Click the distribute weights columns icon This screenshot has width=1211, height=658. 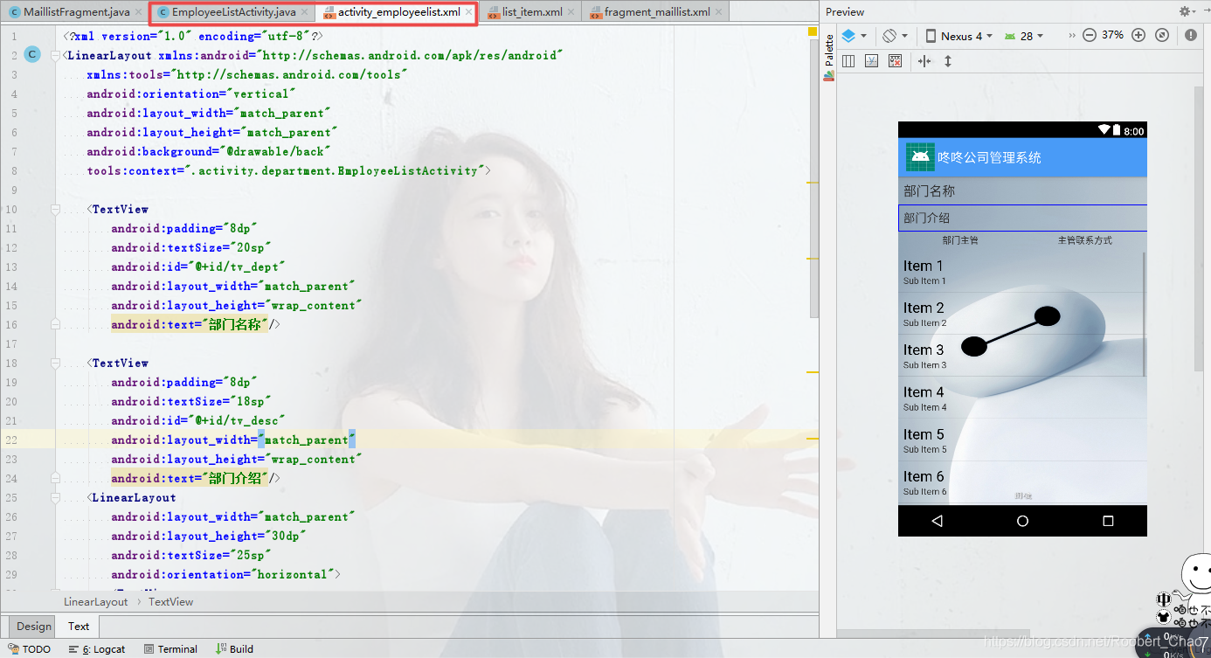(x=848, y=61)
